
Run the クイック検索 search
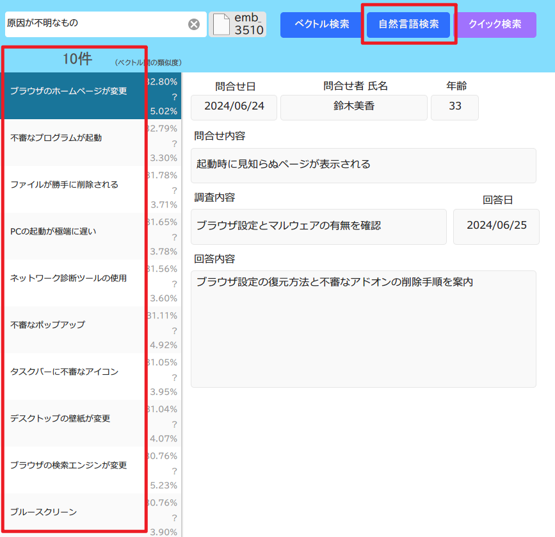[x=495, y=24]
